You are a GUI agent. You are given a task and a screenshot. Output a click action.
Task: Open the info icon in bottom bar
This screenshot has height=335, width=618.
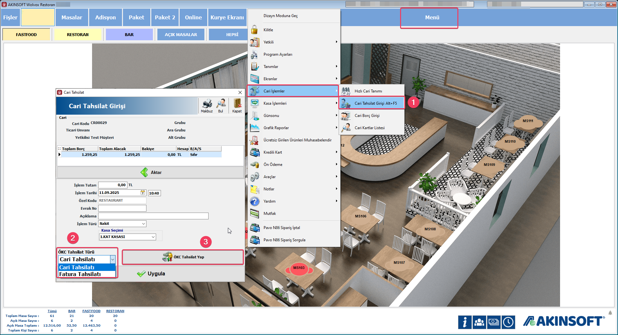click(465, 322)
